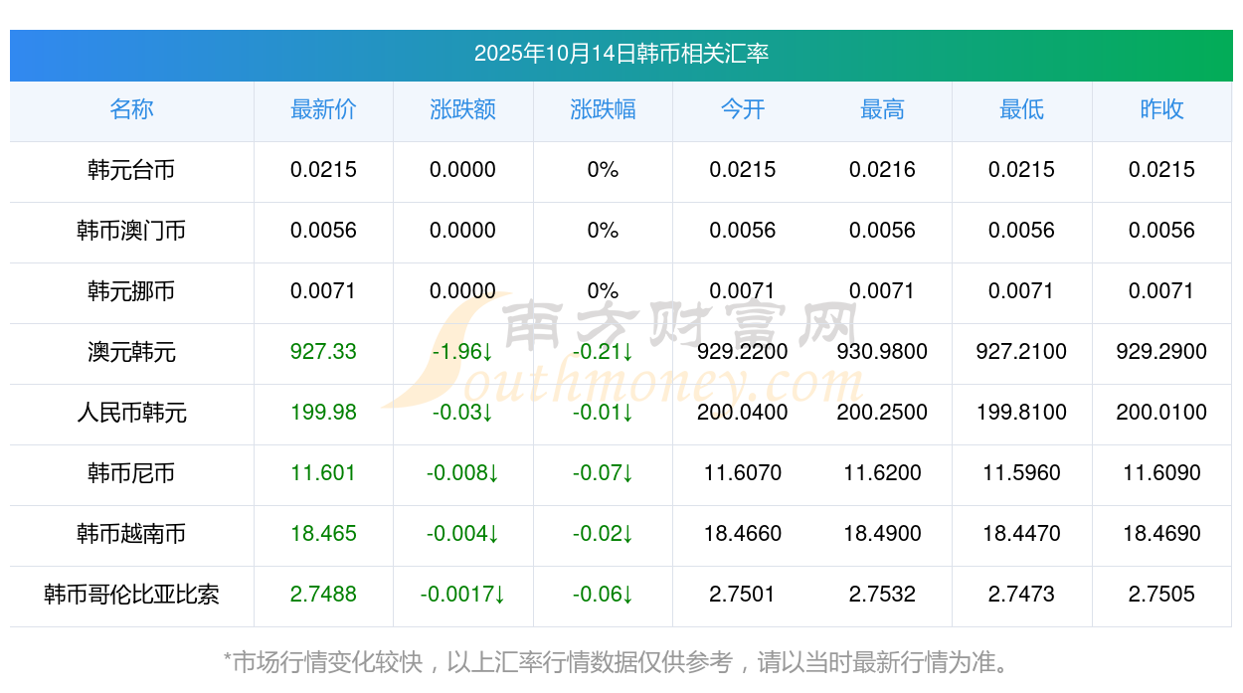1243x693 pixels.
Task: Click the 927.33 latest price value
Action: 323,352
